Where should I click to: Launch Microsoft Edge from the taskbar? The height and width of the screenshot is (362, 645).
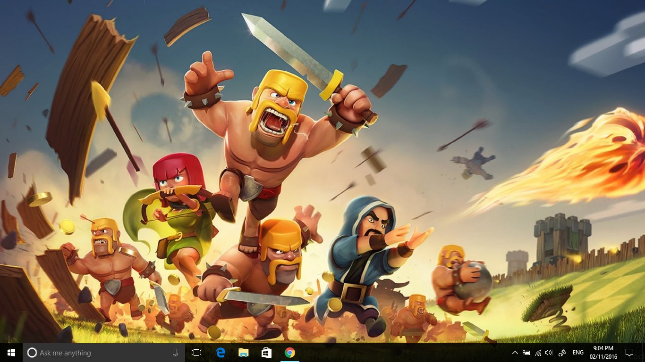[x=221, y=353]
